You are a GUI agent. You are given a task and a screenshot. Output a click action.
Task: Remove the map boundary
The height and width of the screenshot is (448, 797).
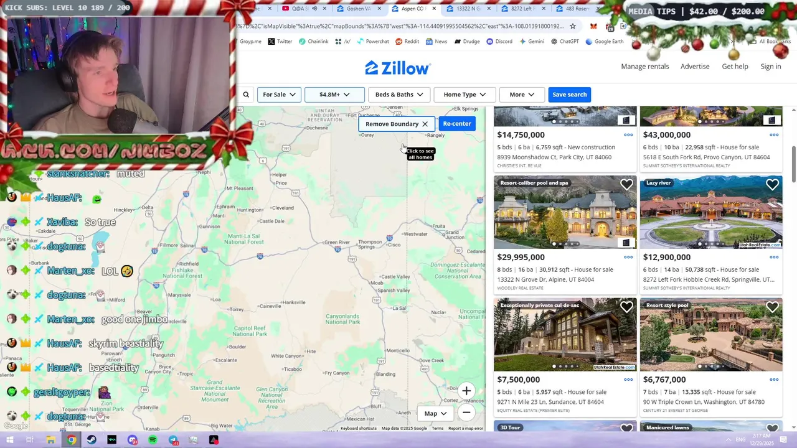click(397, 124)
